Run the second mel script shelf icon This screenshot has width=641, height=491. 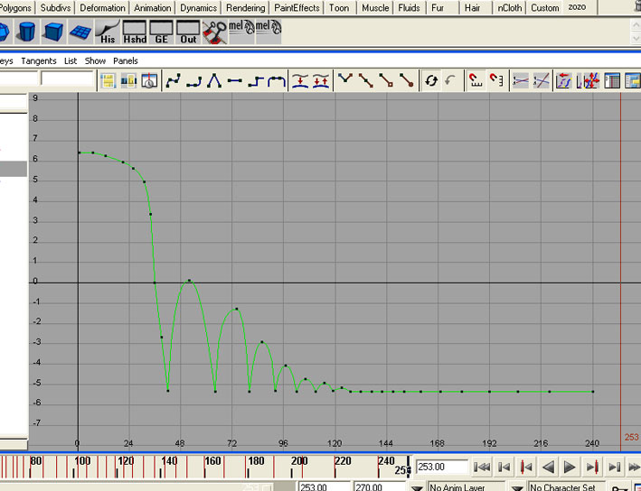click(x=269, y=32)
